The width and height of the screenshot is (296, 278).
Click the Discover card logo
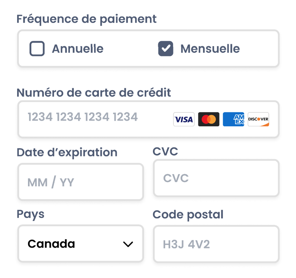(258, 119)
